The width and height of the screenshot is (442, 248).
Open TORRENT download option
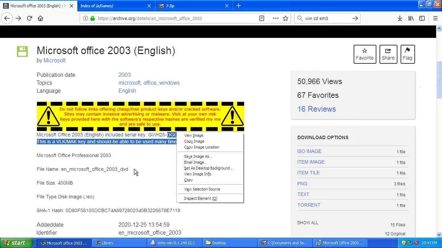309,205
